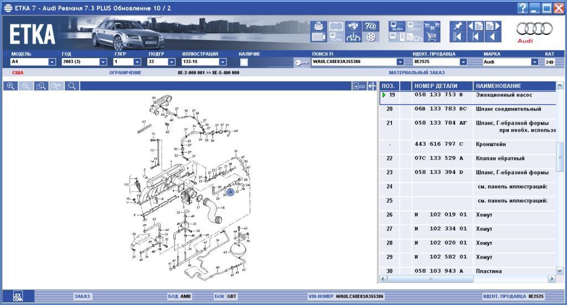The height and width of the screenshot is (305, 567).
Task: Toggle the НАЛИЧИЕ checkbox
Action: click(244, 62)
